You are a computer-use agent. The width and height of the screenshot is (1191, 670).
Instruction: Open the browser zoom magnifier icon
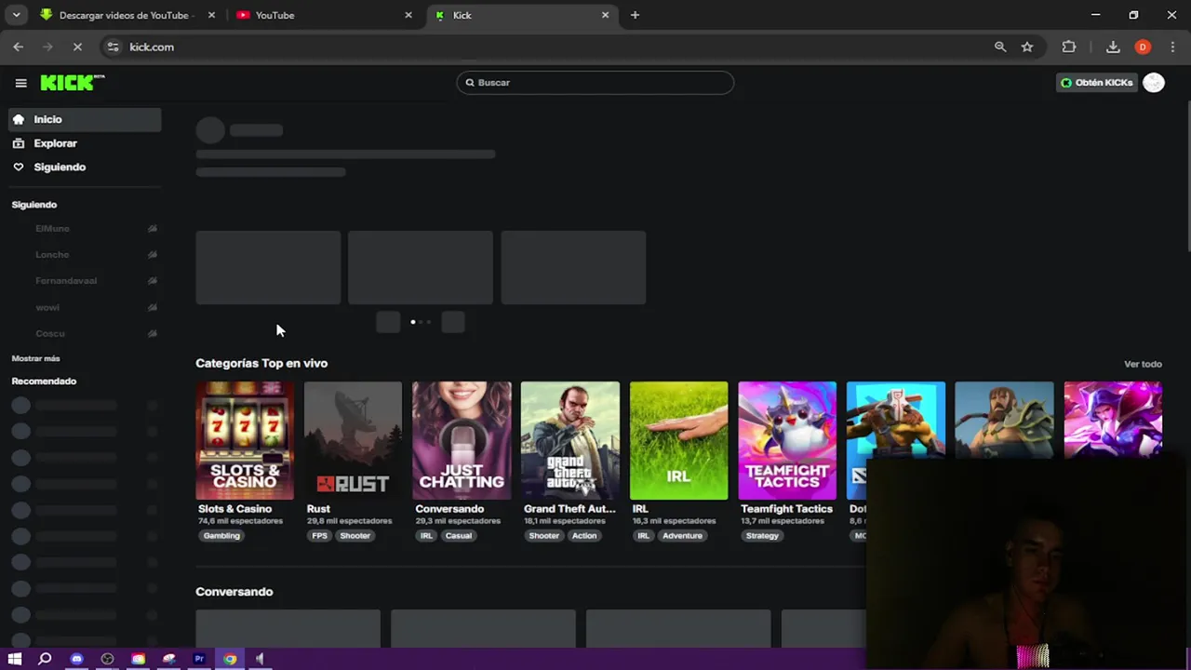[1000, 47]
